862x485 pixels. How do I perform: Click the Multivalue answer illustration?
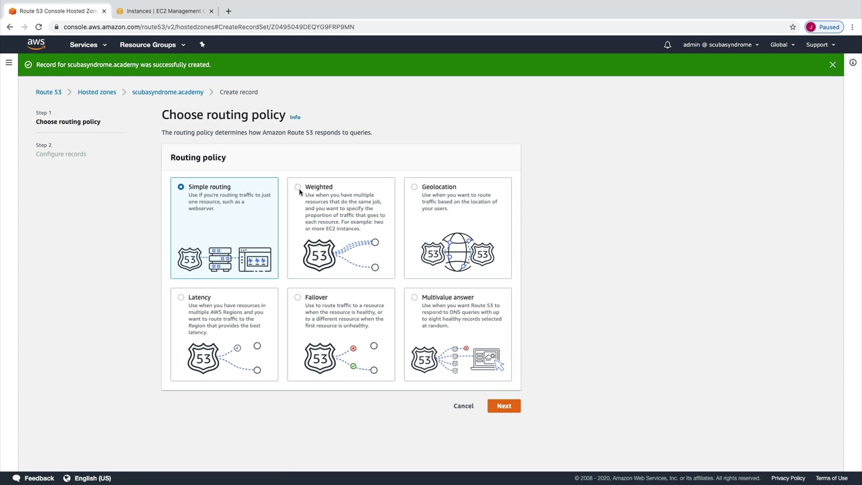[458, 359]
